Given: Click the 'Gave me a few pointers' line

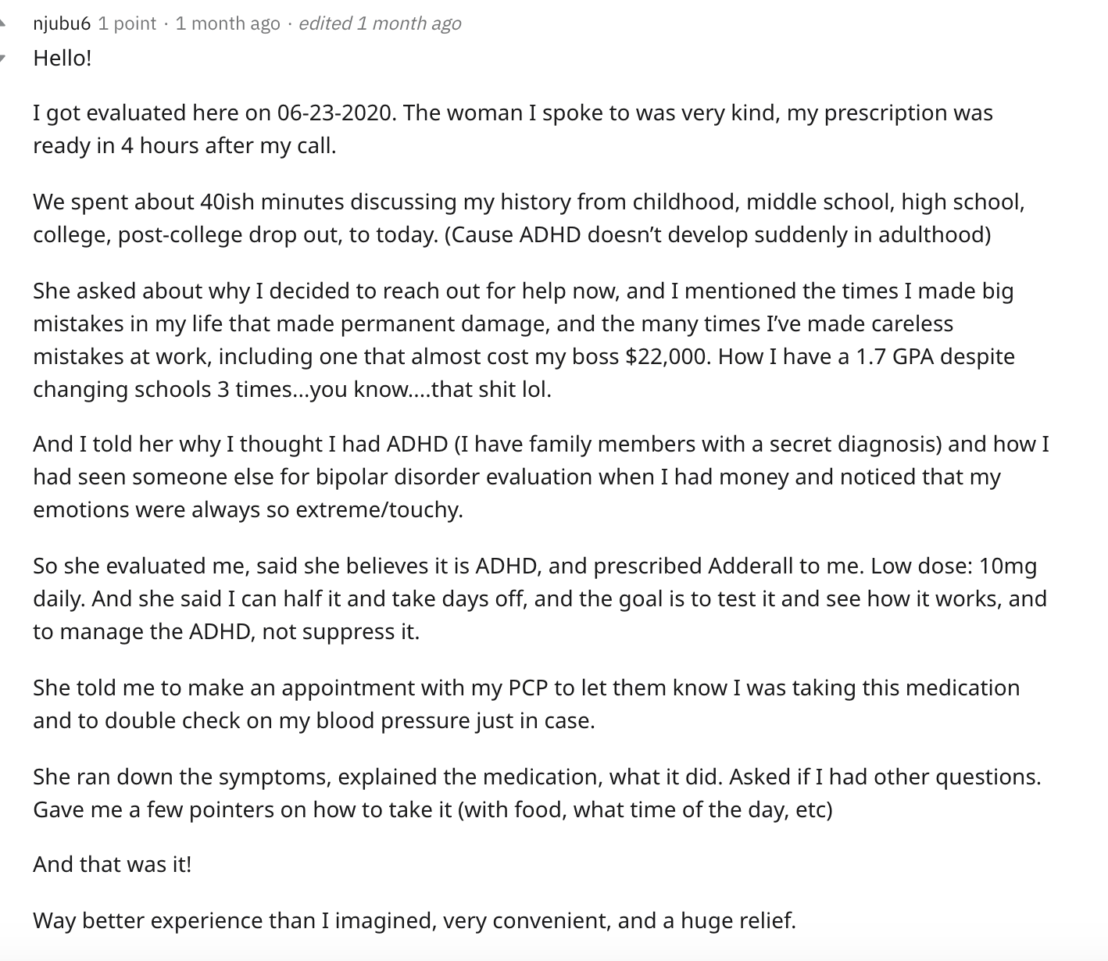Looking at the screenshot, I should pyautogui.click(x=433, y=809).
